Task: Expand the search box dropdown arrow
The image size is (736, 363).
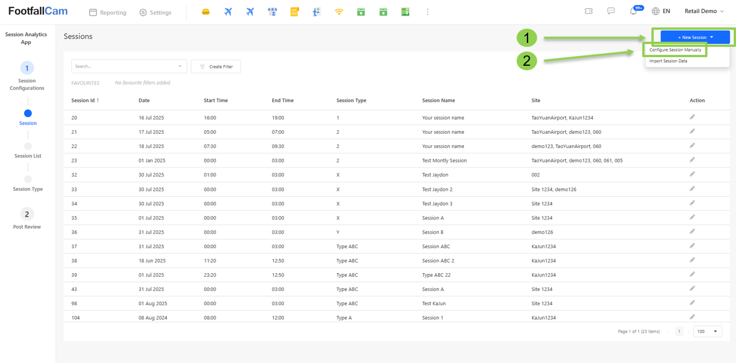Action: pos(181,67)
